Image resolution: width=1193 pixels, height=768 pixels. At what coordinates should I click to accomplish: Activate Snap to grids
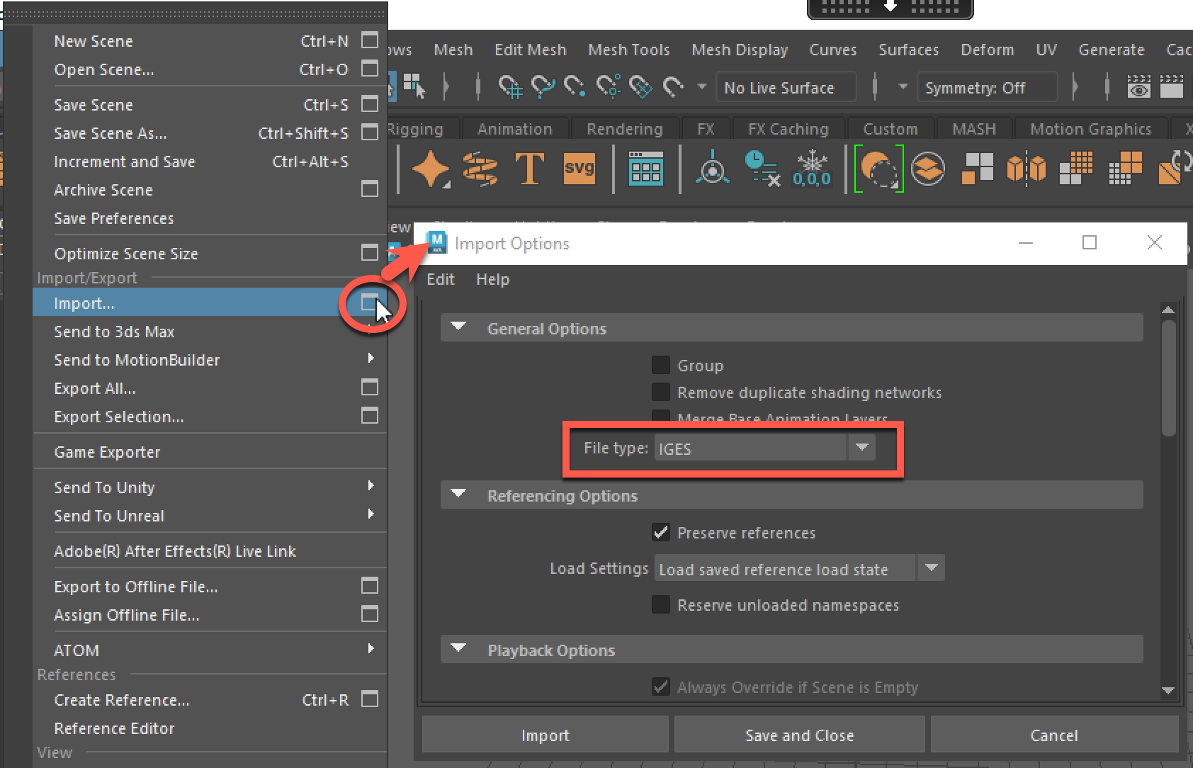(x=512, y=86)
